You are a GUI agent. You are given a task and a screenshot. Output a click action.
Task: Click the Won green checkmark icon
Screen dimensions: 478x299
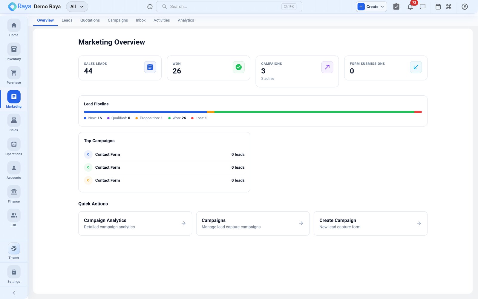[239, 67]
